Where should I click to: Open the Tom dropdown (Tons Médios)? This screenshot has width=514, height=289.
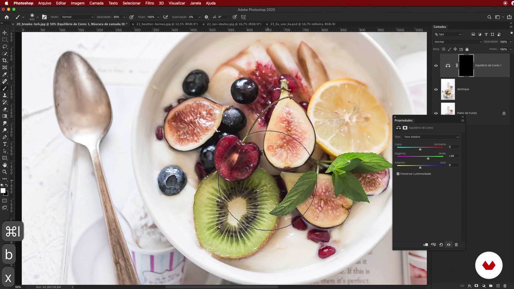pyautogui.click(x=431, y=137)
